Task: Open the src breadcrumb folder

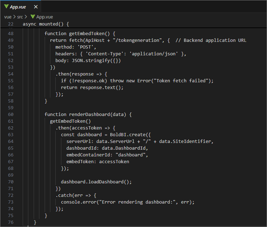Action: click(20, 17)
